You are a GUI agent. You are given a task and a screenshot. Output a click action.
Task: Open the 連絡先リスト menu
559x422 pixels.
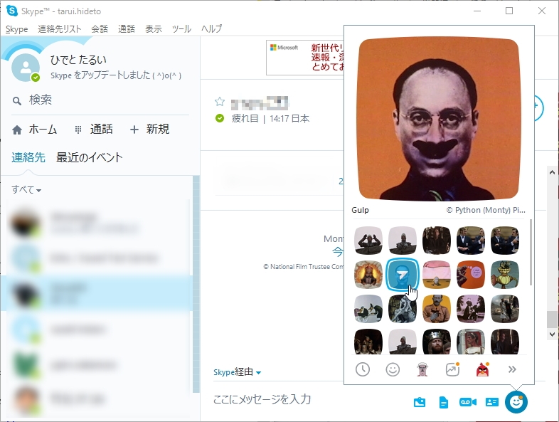60,29
